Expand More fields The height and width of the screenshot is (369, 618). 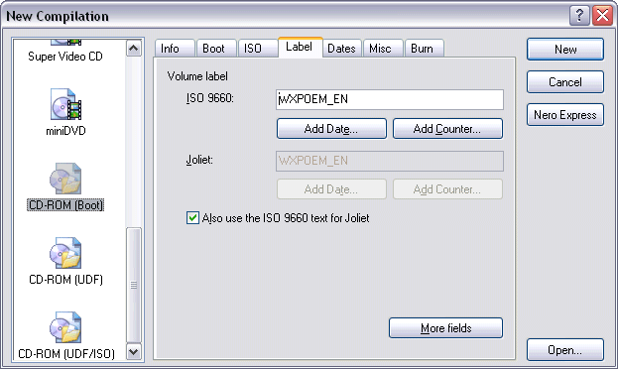point(445,328)
